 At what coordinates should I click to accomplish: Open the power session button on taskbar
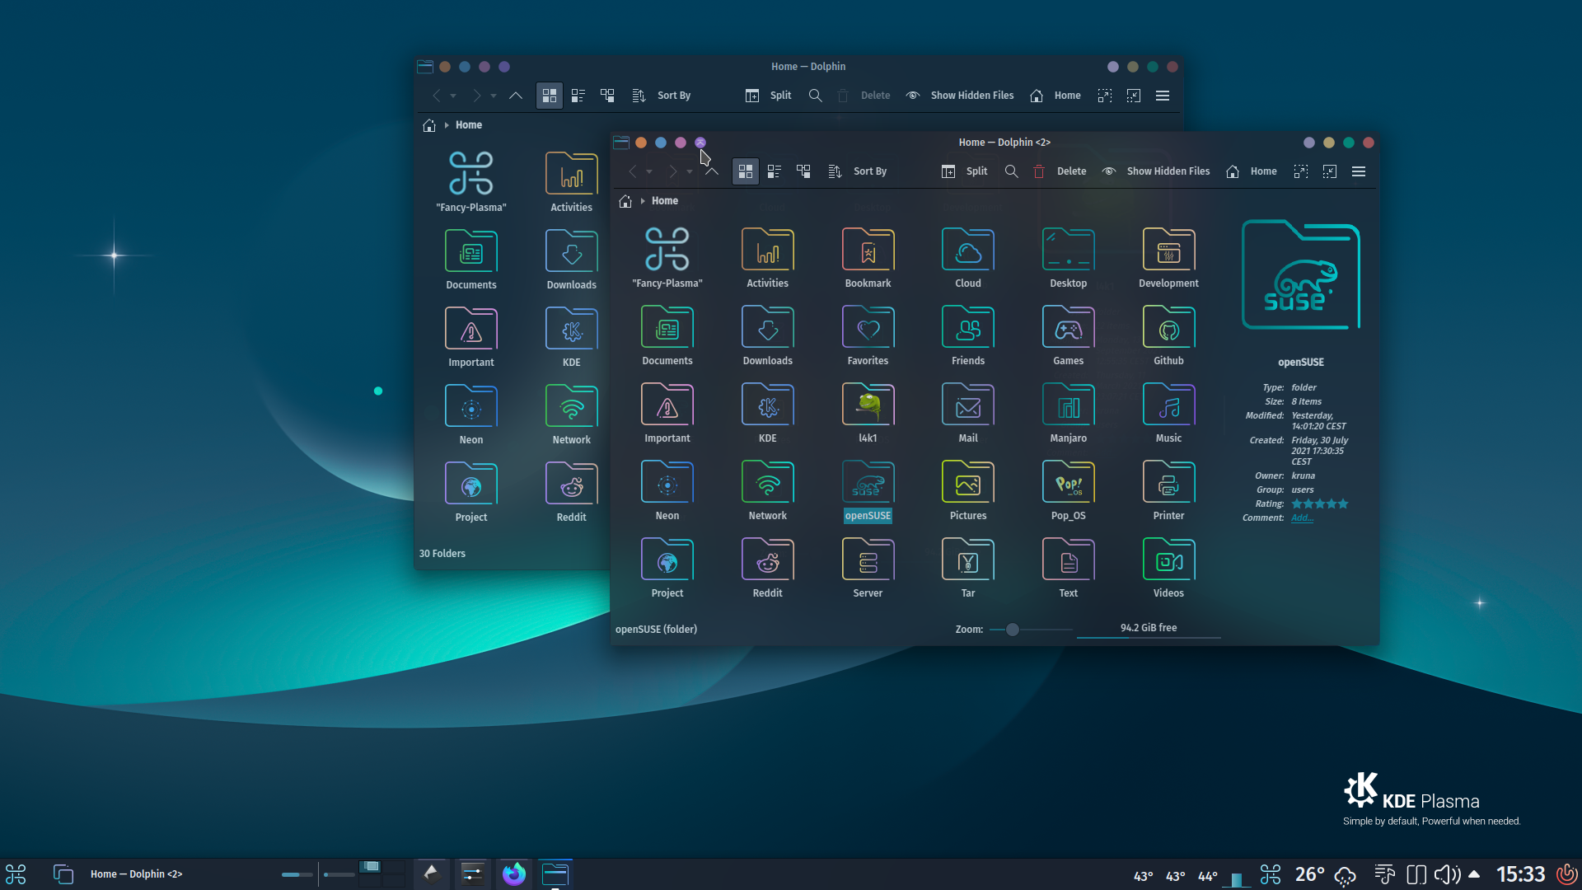point(1566,874)
